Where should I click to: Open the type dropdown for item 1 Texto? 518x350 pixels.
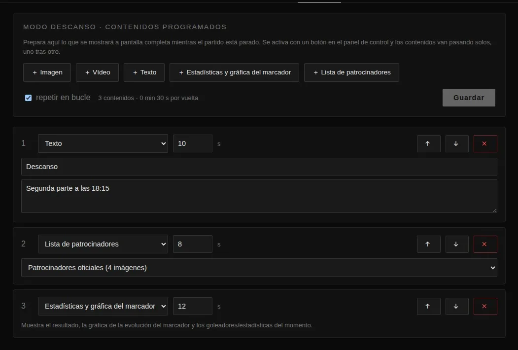tap(103, 143)
